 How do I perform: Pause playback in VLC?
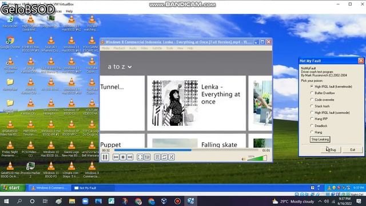coord(105,157)
